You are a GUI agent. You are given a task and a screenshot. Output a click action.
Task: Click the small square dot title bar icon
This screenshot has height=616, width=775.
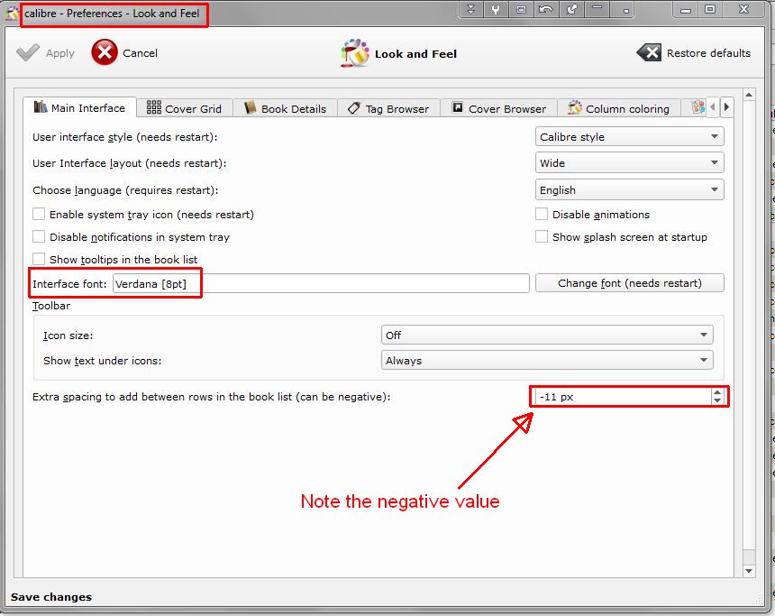point(625,11)
